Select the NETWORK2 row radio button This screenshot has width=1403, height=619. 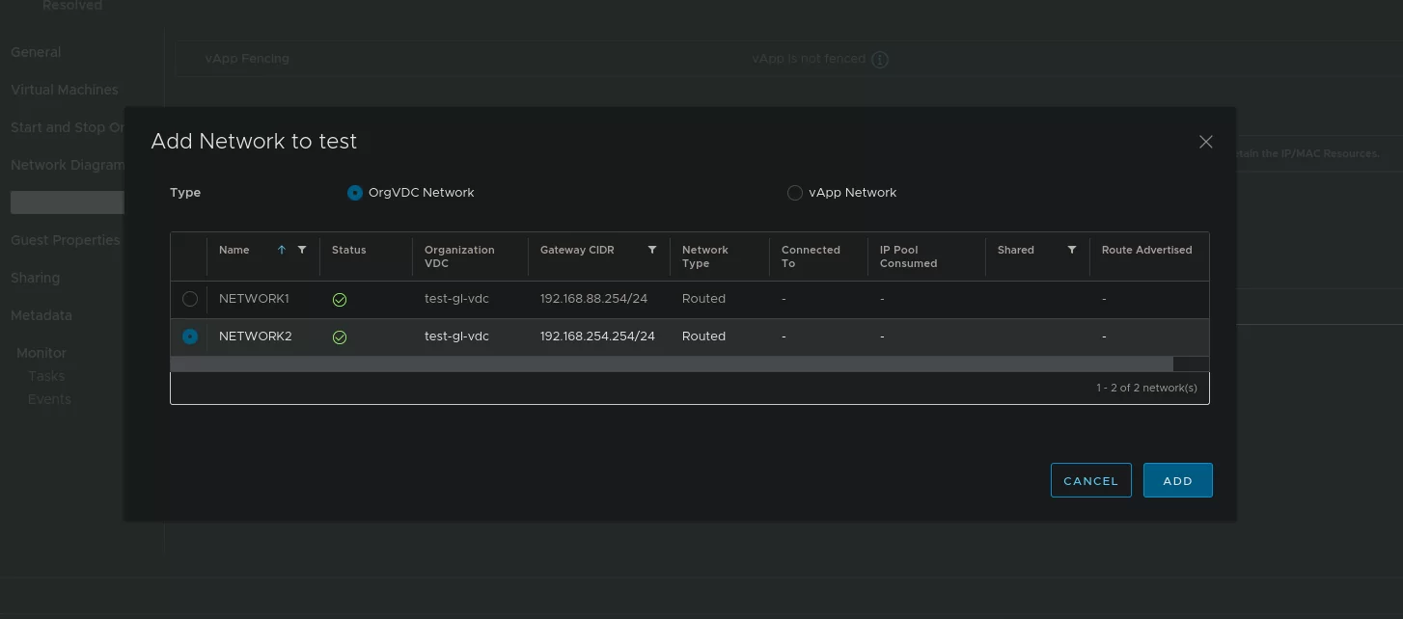(x=190, y=336)
